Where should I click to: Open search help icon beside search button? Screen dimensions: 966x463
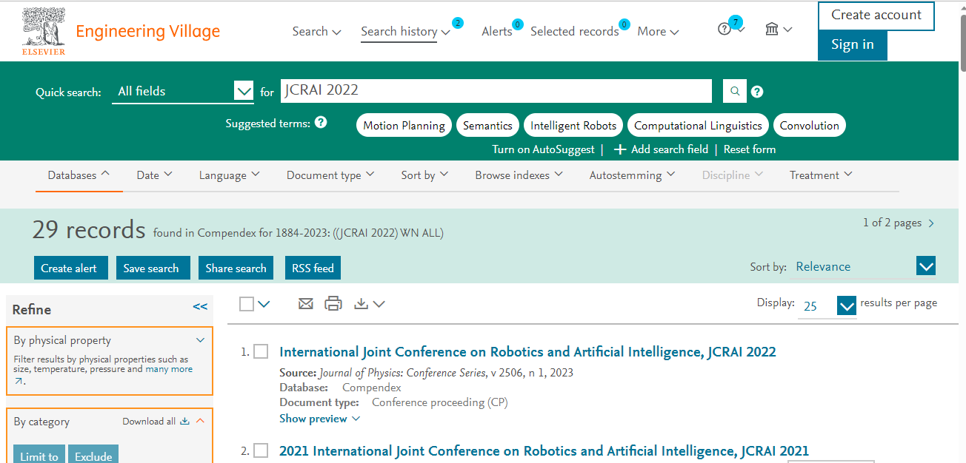click(x=757, y=92)
